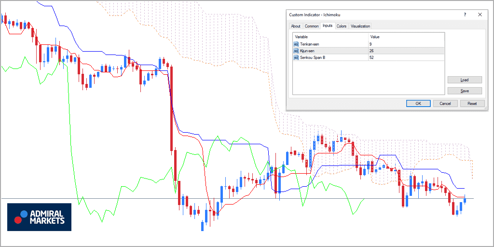The height and width of the screenshot is (247, 494).
Task: Select the Tenkan-sen row label
Action: [x=309, y=44]
